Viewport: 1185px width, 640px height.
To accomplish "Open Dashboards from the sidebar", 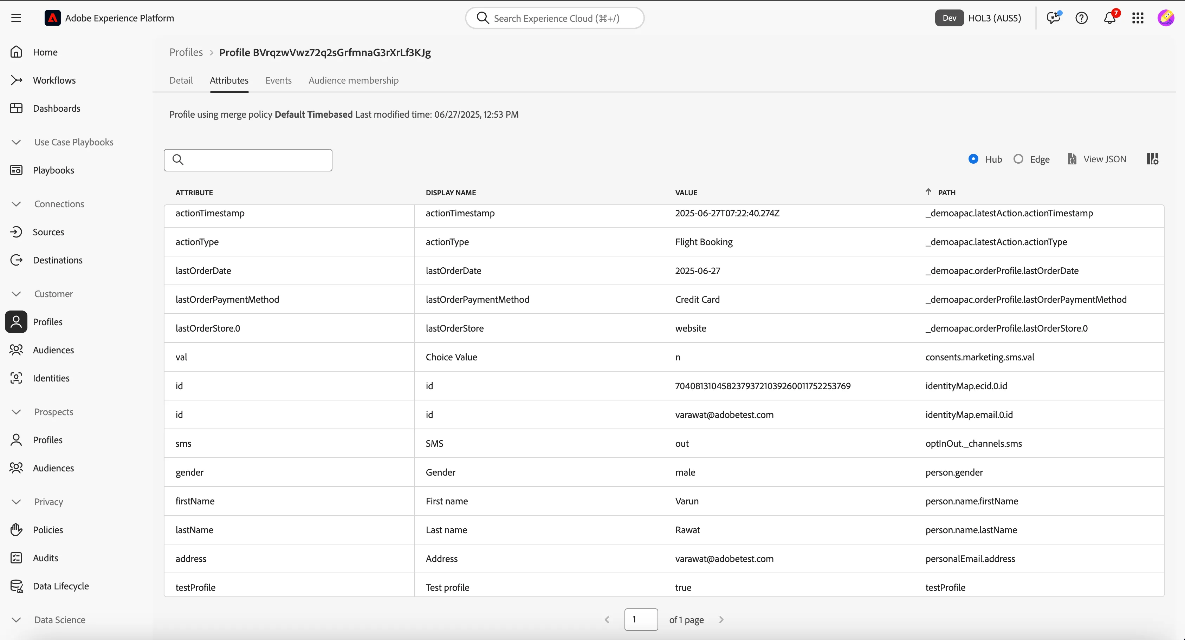I will click(57, 109).
